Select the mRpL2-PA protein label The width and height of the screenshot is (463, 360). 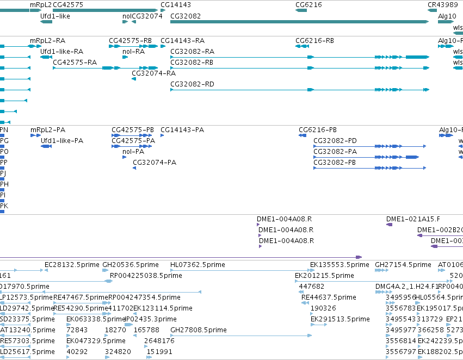tap(48, 130)
